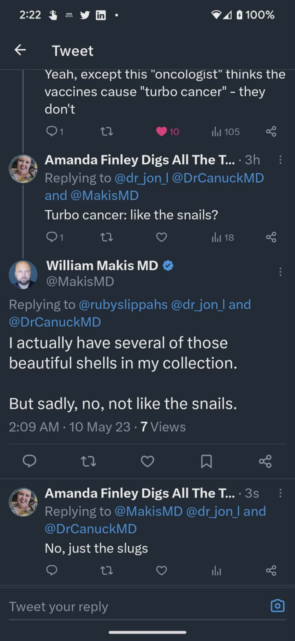This screenshot has width=295, height=641.
Task: Open the camera icon in reply box
Action: point(277,606)
